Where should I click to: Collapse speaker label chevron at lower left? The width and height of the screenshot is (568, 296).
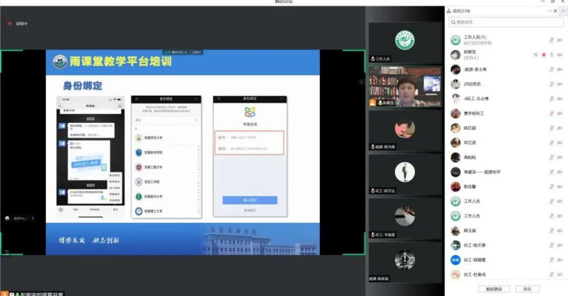33,218
